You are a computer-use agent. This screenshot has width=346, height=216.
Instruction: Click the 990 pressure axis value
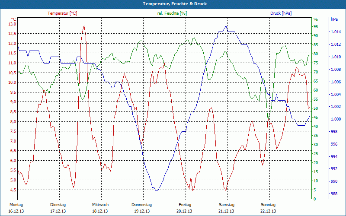(x=334, y=181)
